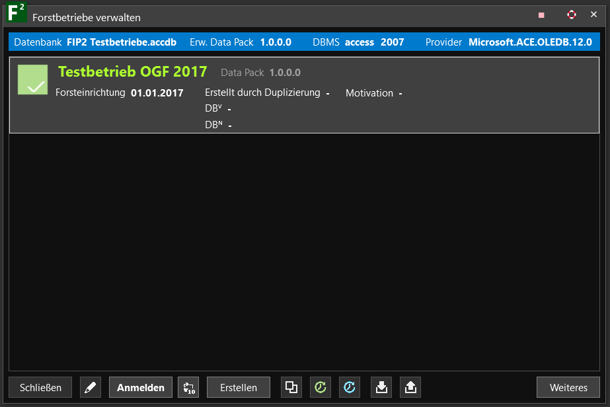Select the Testbetrieb OGF 2017 title

[x=132, y=71]
